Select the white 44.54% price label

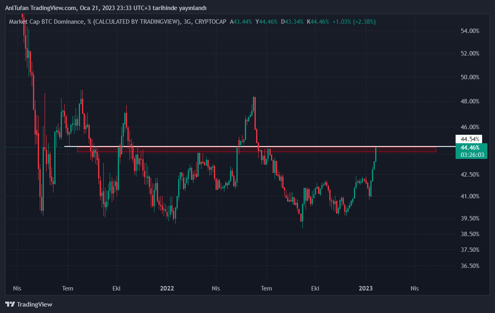[x=470, y=139]
